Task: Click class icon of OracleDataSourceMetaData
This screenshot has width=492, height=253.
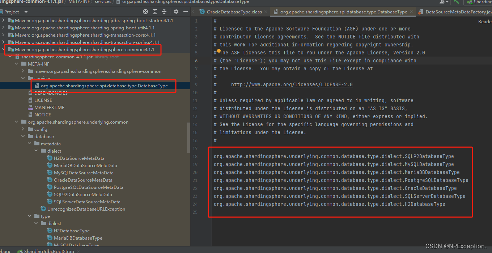Action: tap(50, 180)
